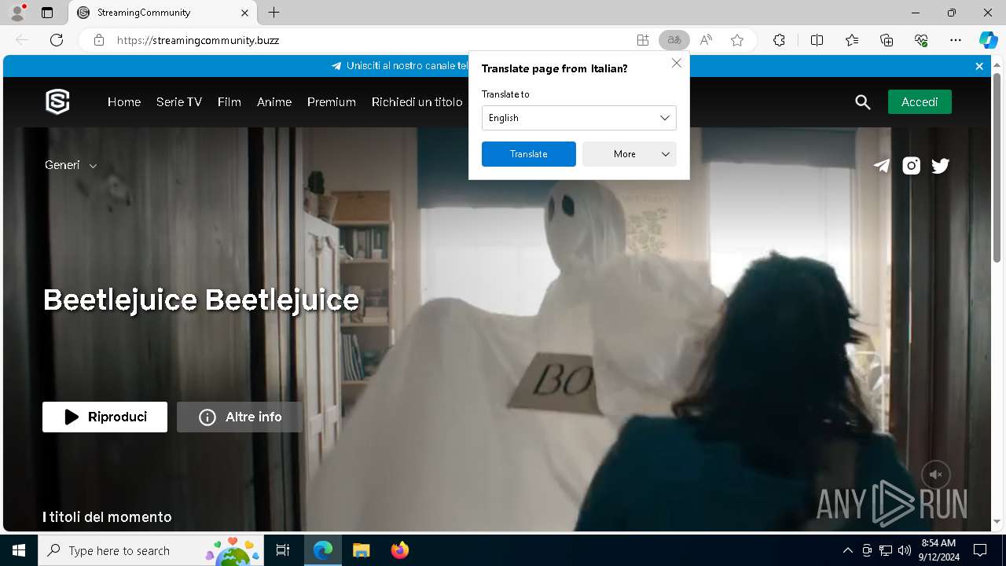Viewport: 1006px width, 566px height.
Task: Click the page vertical scrollbar thumb
Action: coord(997,167)
